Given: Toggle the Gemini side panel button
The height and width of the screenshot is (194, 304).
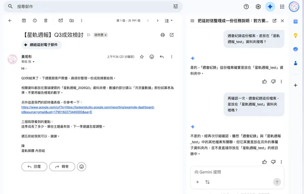Looking at the screenshot, I should click(270, 7).
